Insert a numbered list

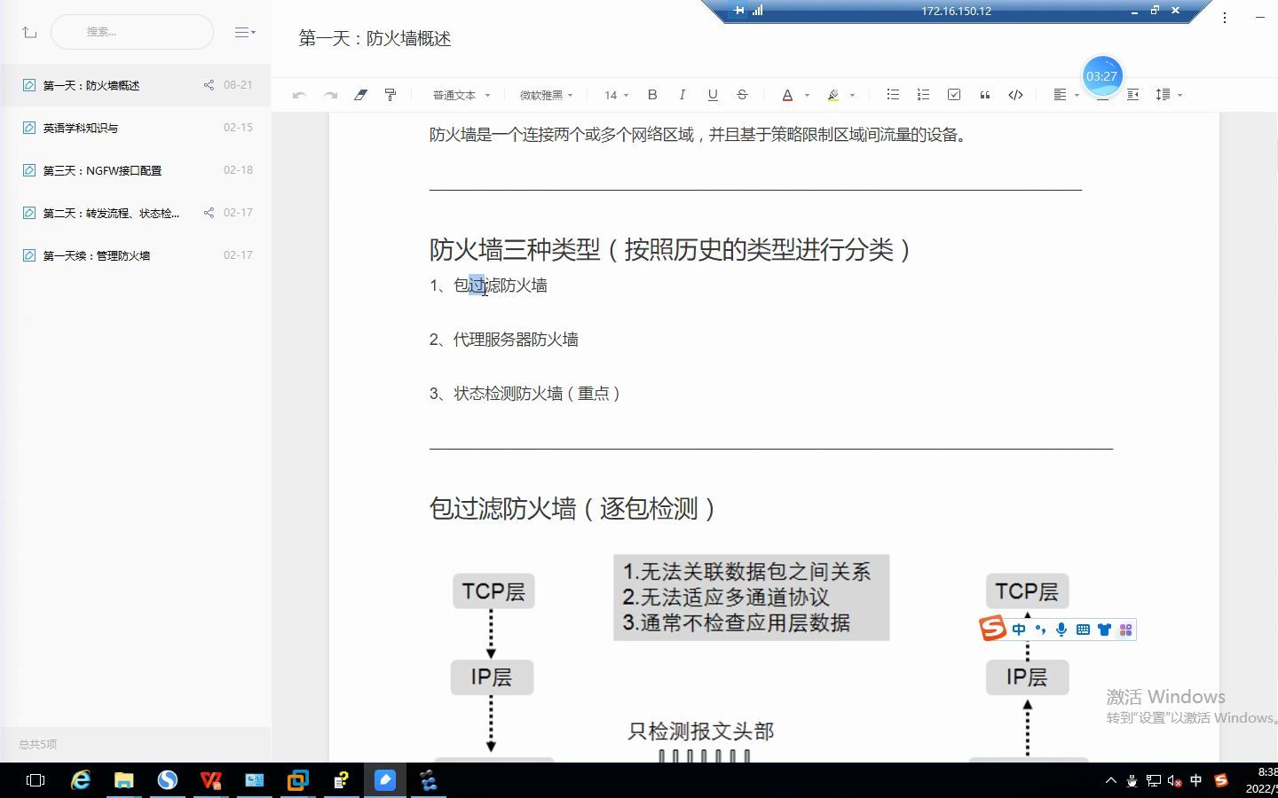pyautogui.click(x=923, y=95)
